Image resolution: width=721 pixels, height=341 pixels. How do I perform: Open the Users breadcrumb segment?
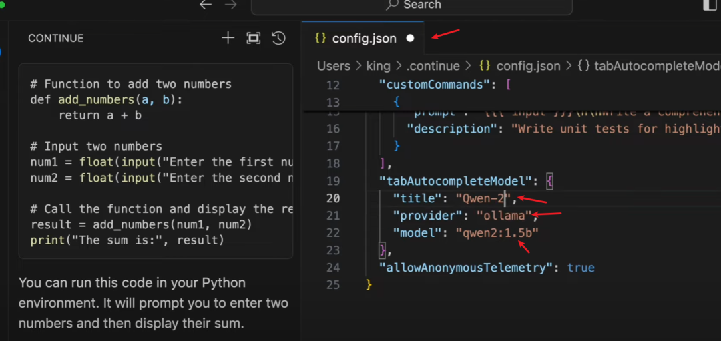(x=334, y=66)
